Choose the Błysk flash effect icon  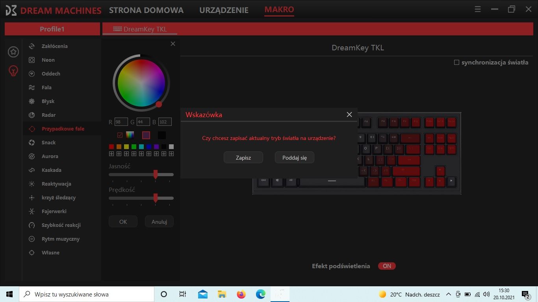click(x=32, y=101)
